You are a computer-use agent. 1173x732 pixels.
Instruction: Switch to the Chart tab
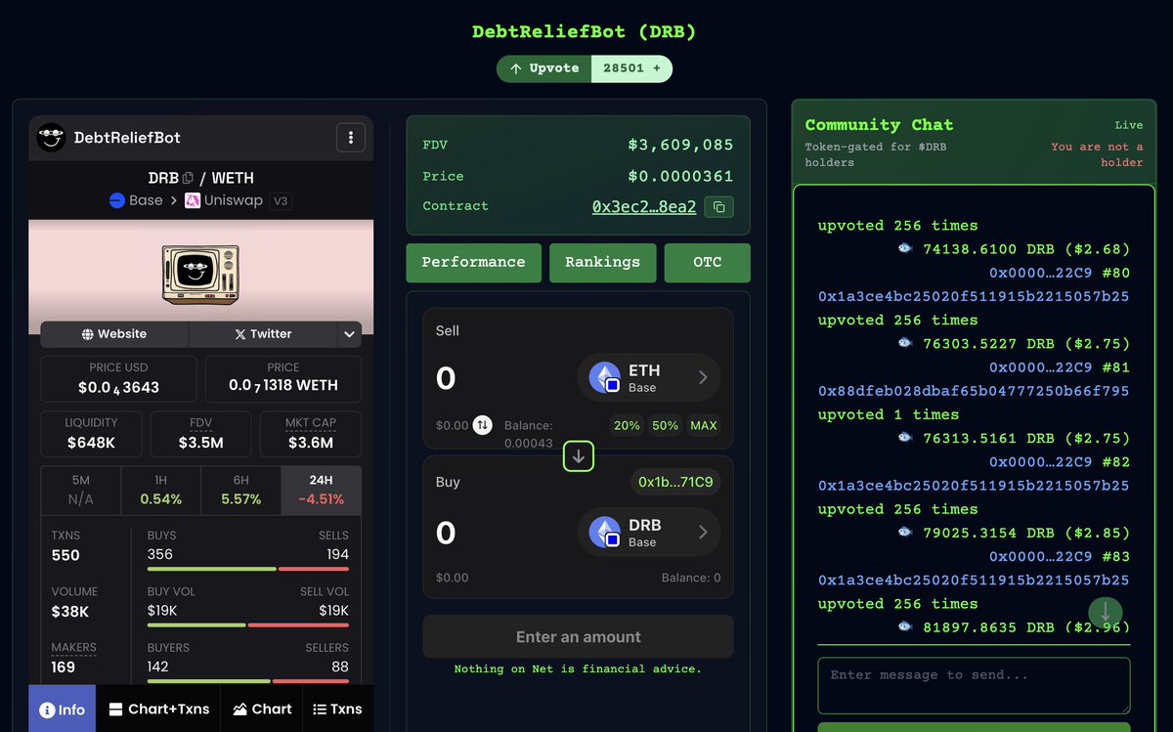click(x=262, y=710)
